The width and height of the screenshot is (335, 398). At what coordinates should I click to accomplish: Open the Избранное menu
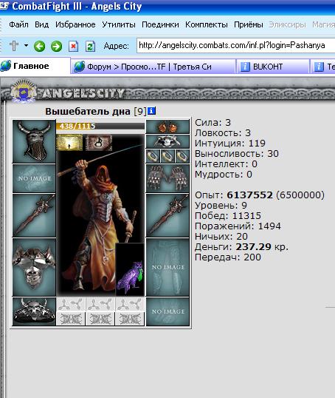pos(75,24)
